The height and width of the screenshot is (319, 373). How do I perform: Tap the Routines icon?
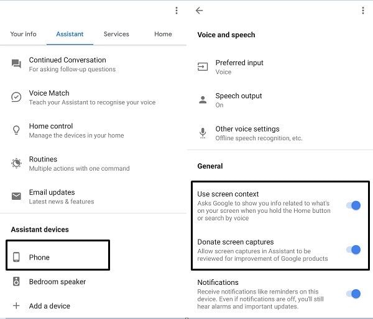click(x=16, y=163)
